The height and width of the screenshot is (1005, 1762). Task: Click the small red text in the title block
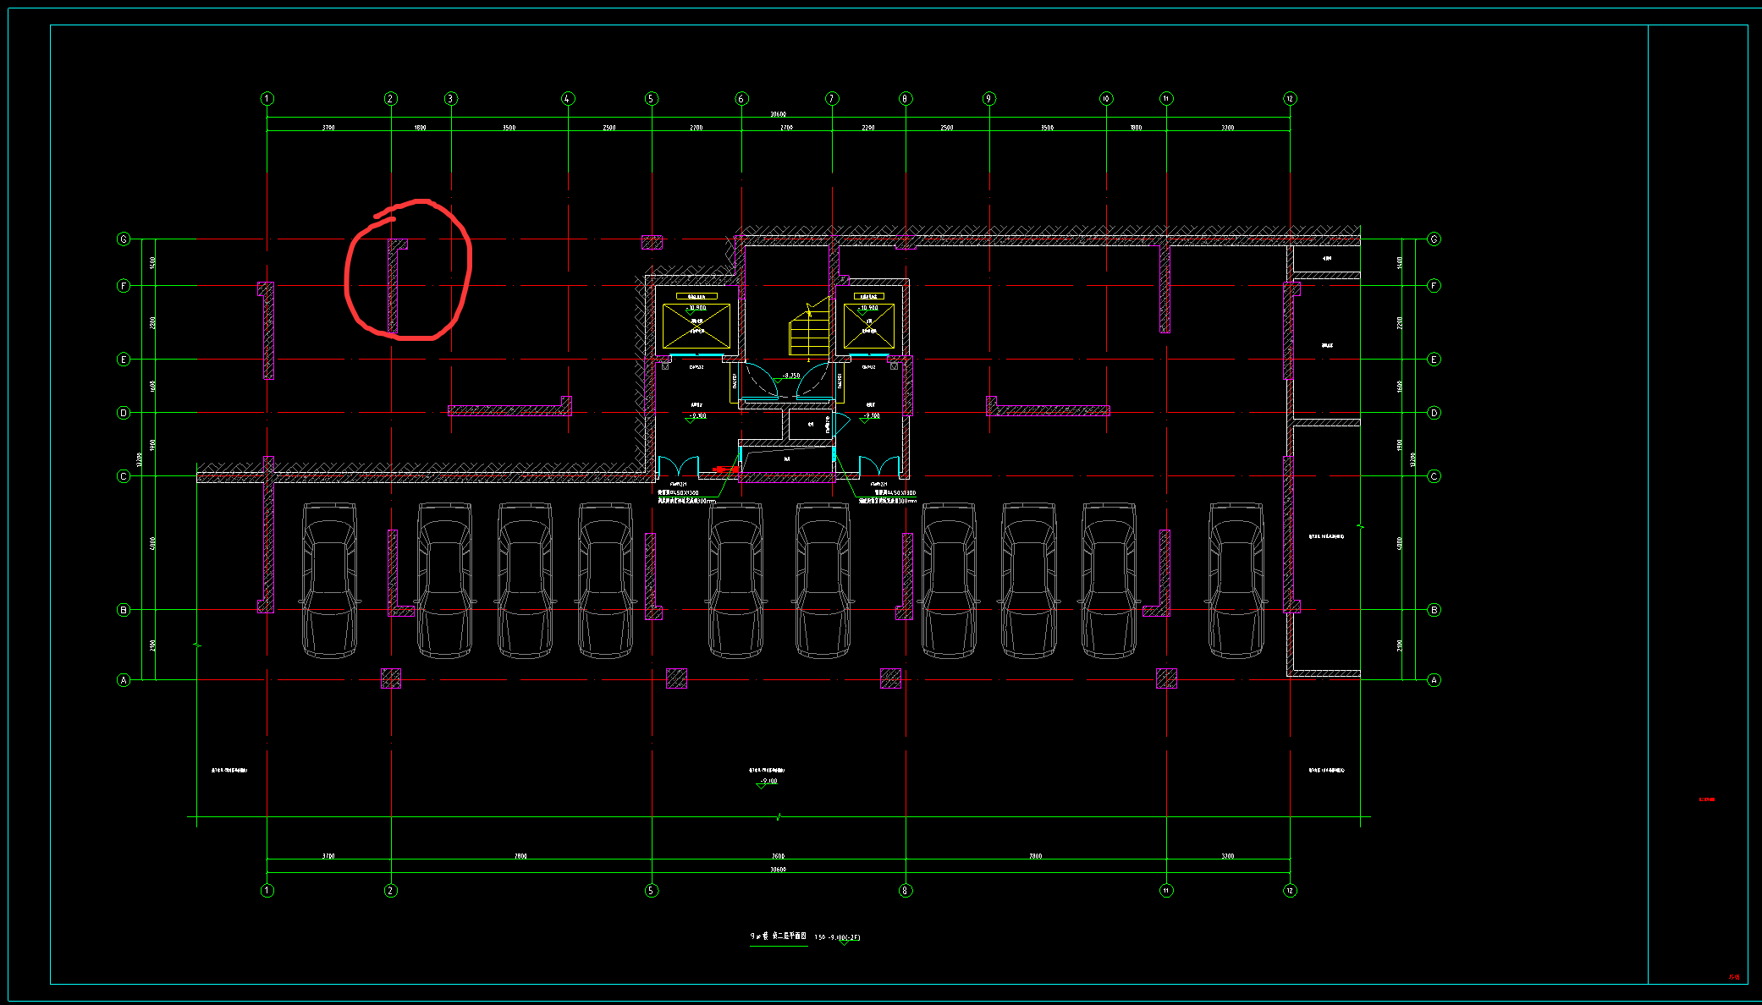pyautogui.click(x=1707, y=799)
